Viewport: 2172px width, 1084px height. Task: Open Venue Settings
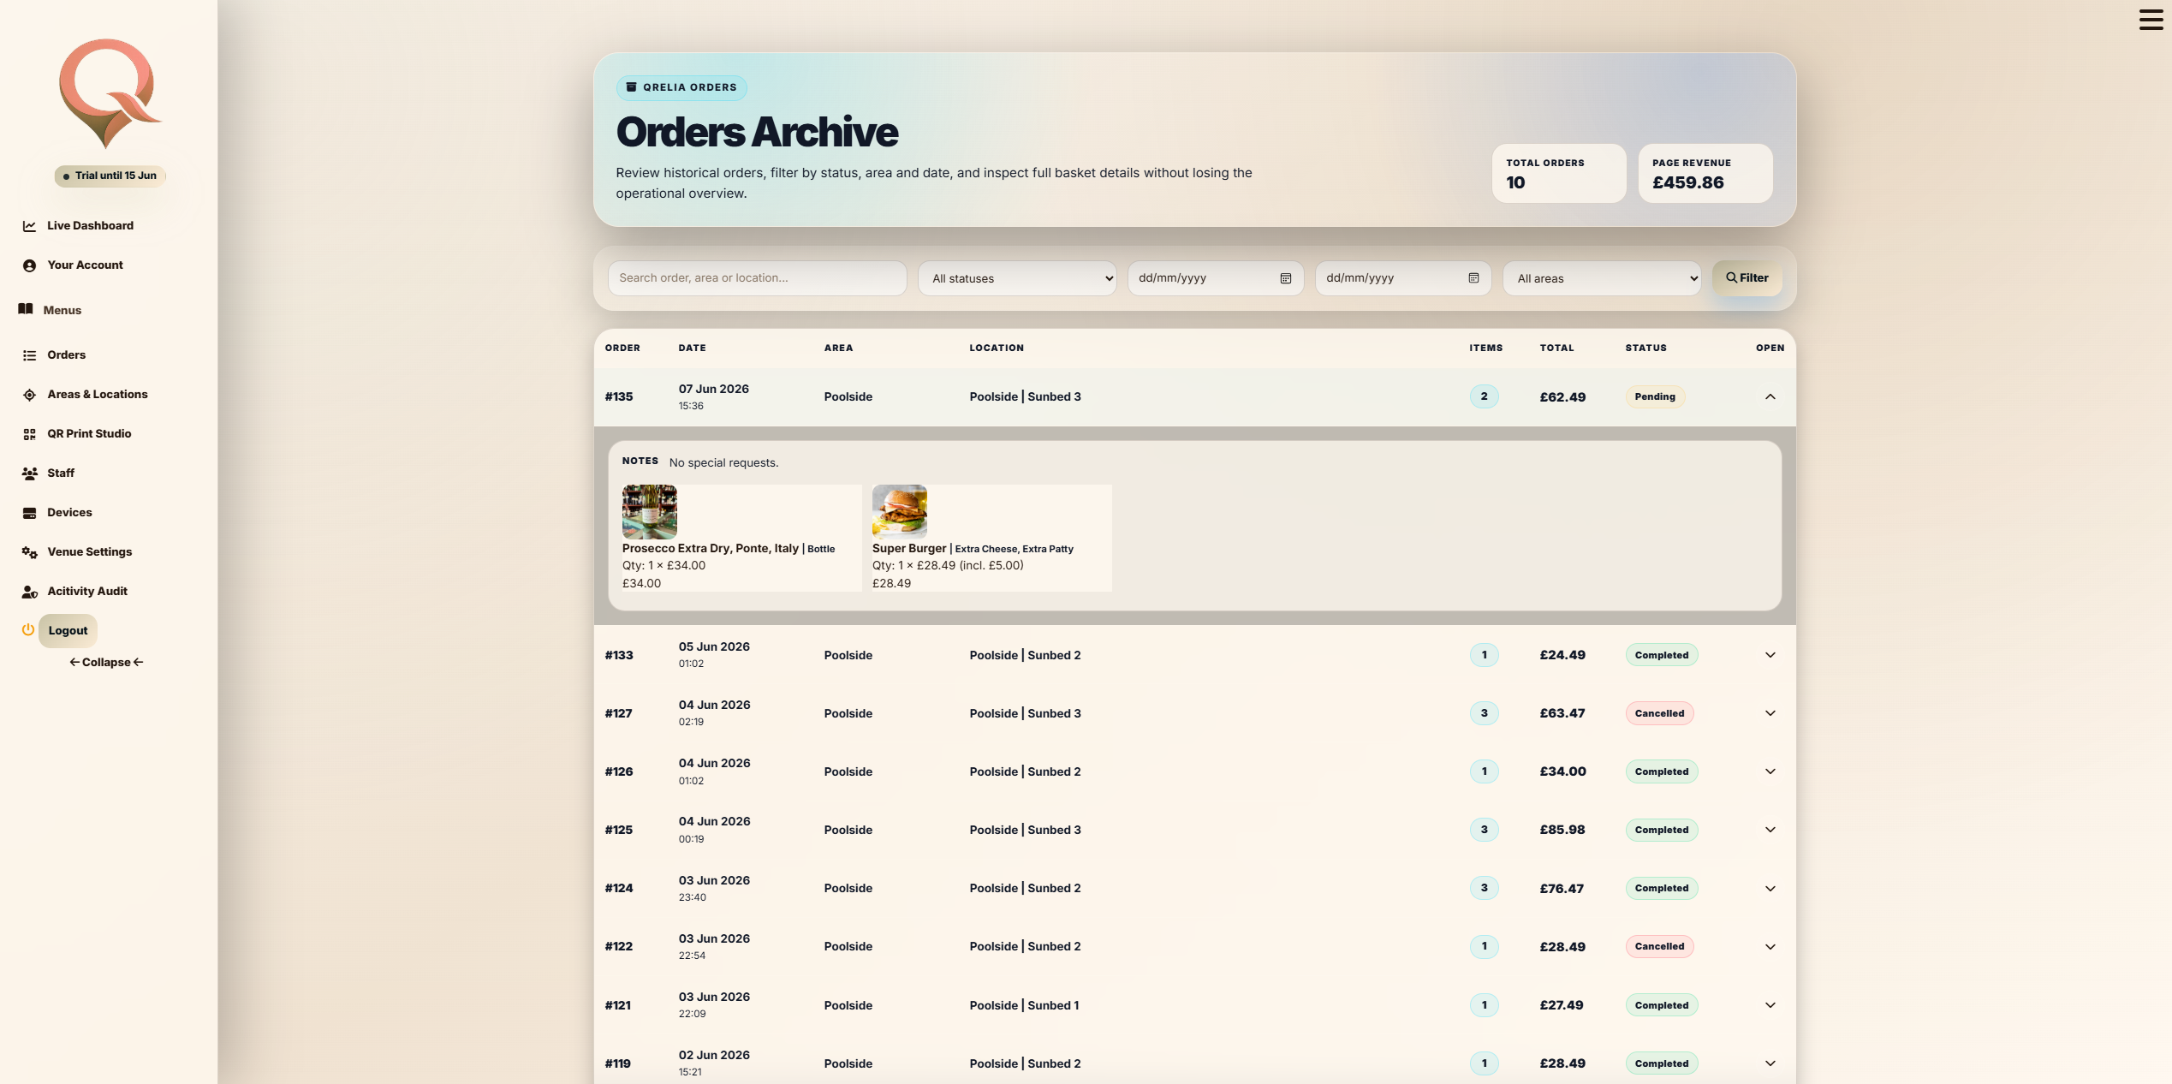(89, 552)
